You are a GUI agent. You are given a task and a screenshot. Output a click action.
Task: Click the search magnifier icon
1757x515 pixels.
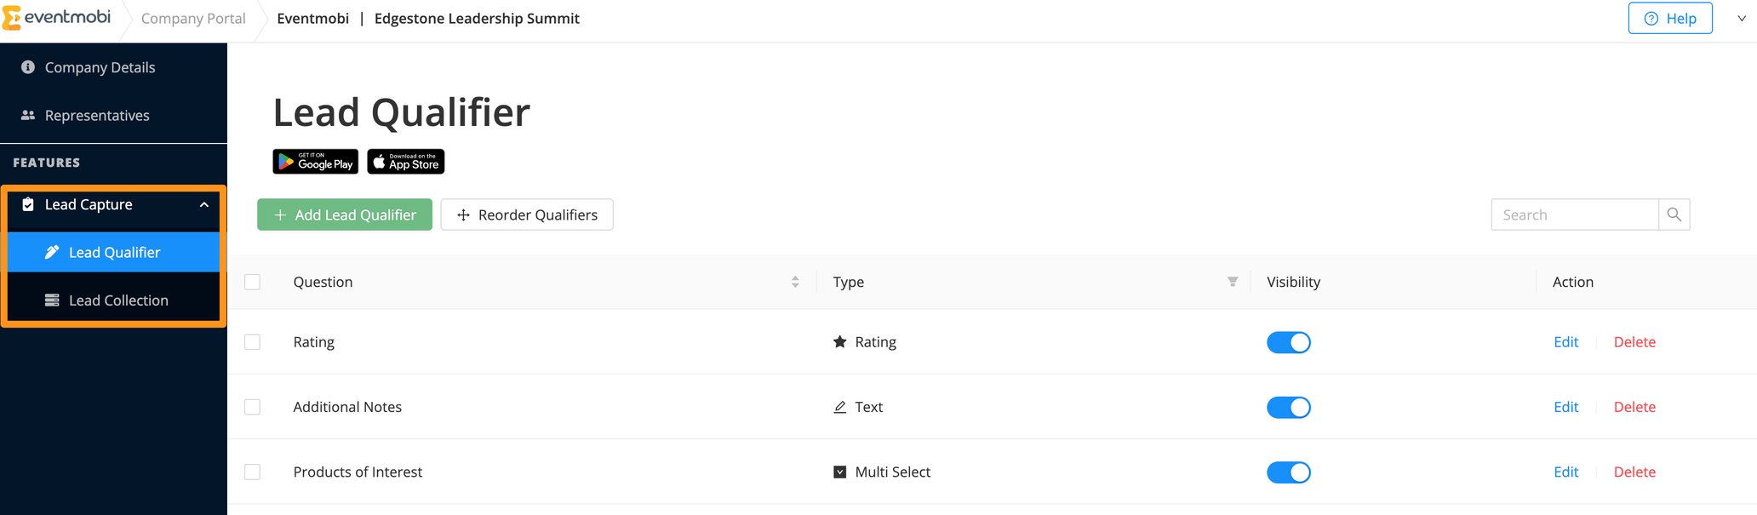click(x=1674, y=215)
